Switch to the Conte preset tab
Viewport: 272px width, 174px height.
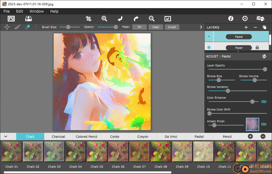[x=115, y=136]
